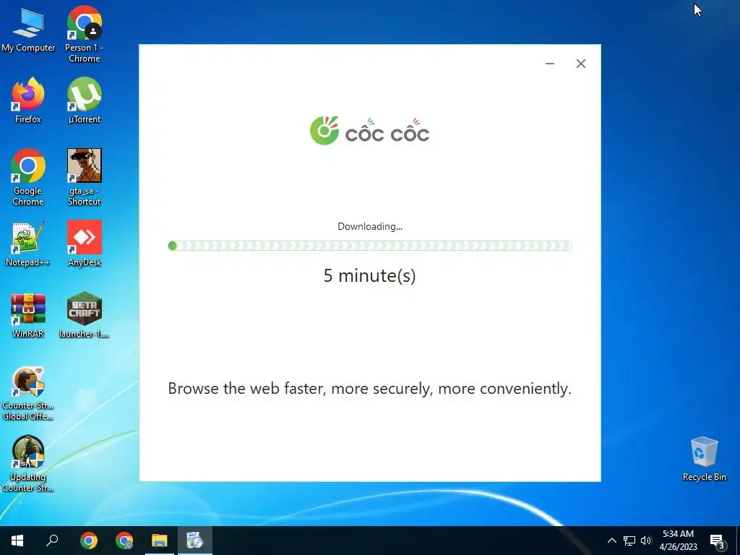Open the clock showing 5:34 AM
Viewport: 740px width, 555px height.
pyautogui.click(x=678, y=541)
